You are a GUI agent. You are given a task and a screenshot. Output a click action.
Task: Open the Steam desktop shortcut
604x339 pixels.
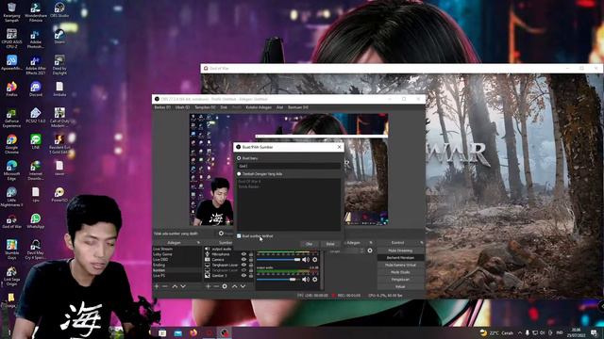tap(59, 37)
